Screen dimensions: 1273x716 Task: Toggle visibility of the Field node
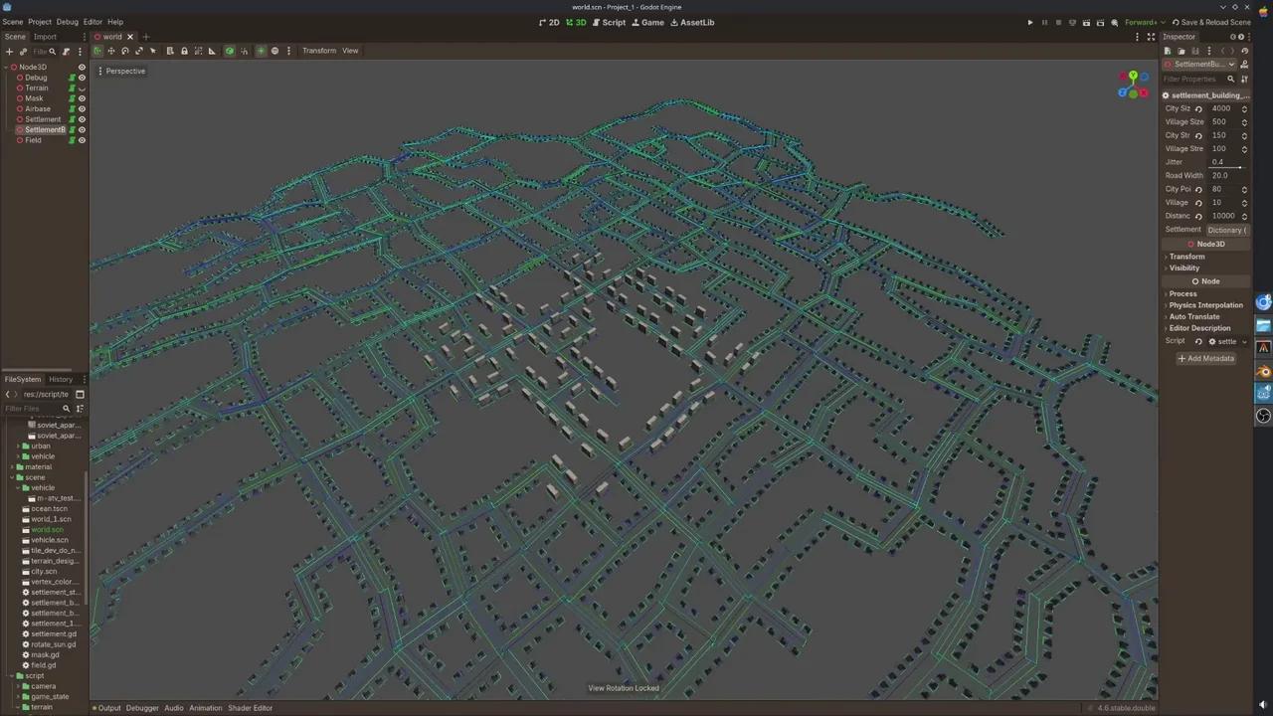[82, 140]
